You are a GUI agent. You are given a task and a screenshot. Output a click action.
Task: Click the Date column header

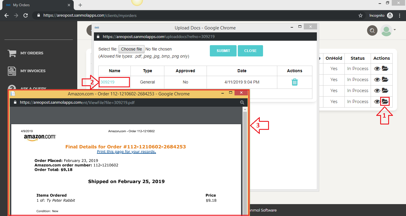pos(242,71)
